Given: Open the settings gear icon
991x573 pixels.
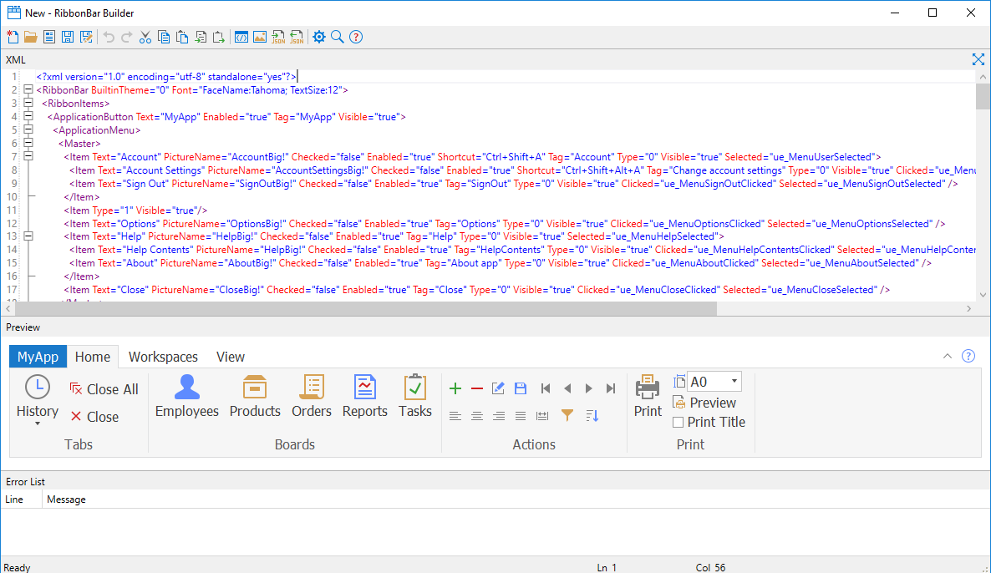Looking at the screenshot, I should 318,37.
